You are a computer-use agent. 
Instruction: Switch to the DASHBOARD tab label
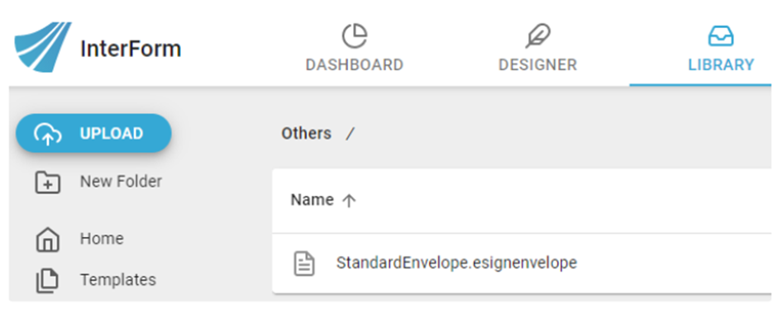355,65
